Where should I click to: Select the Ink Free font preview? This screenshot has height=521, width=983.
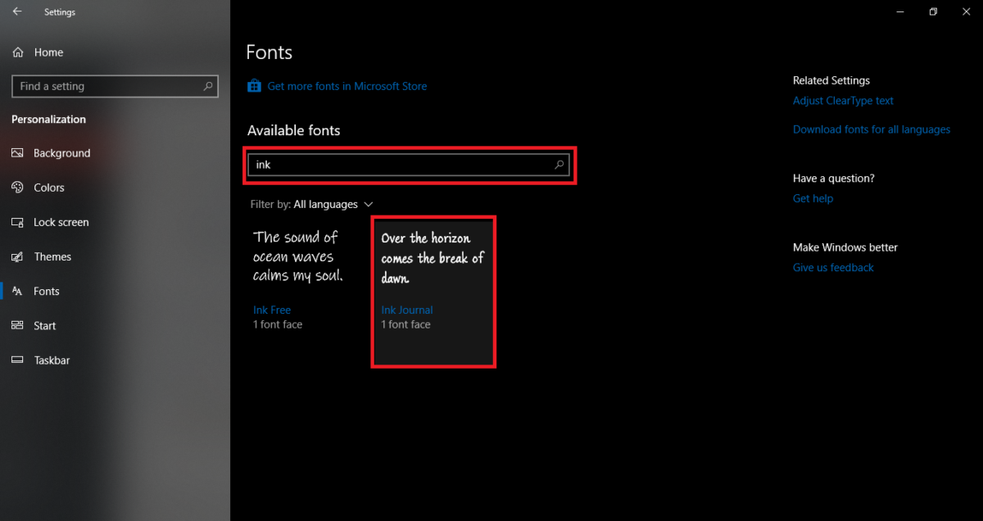tap(298, 256)
